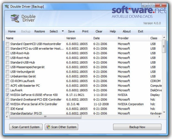Sort list by Name column header
The image size is (172, 139).
click(x=35, y=38)
